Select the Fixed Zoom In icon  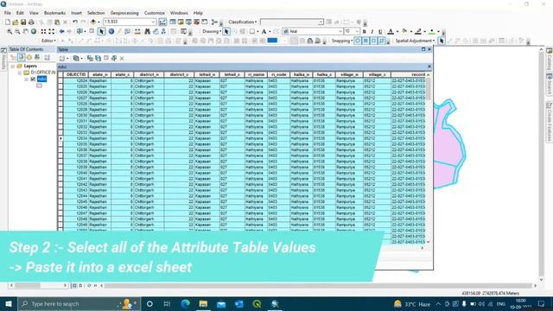43,32
